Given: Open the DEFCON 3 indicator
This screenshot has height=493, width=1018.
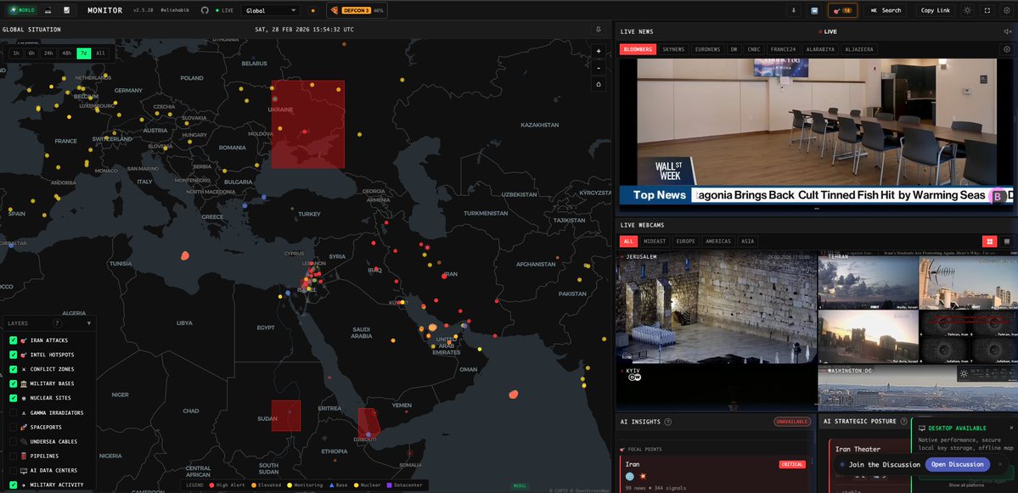Looking at the screenshot, I should pyautogui.click(x=357, y=10).
